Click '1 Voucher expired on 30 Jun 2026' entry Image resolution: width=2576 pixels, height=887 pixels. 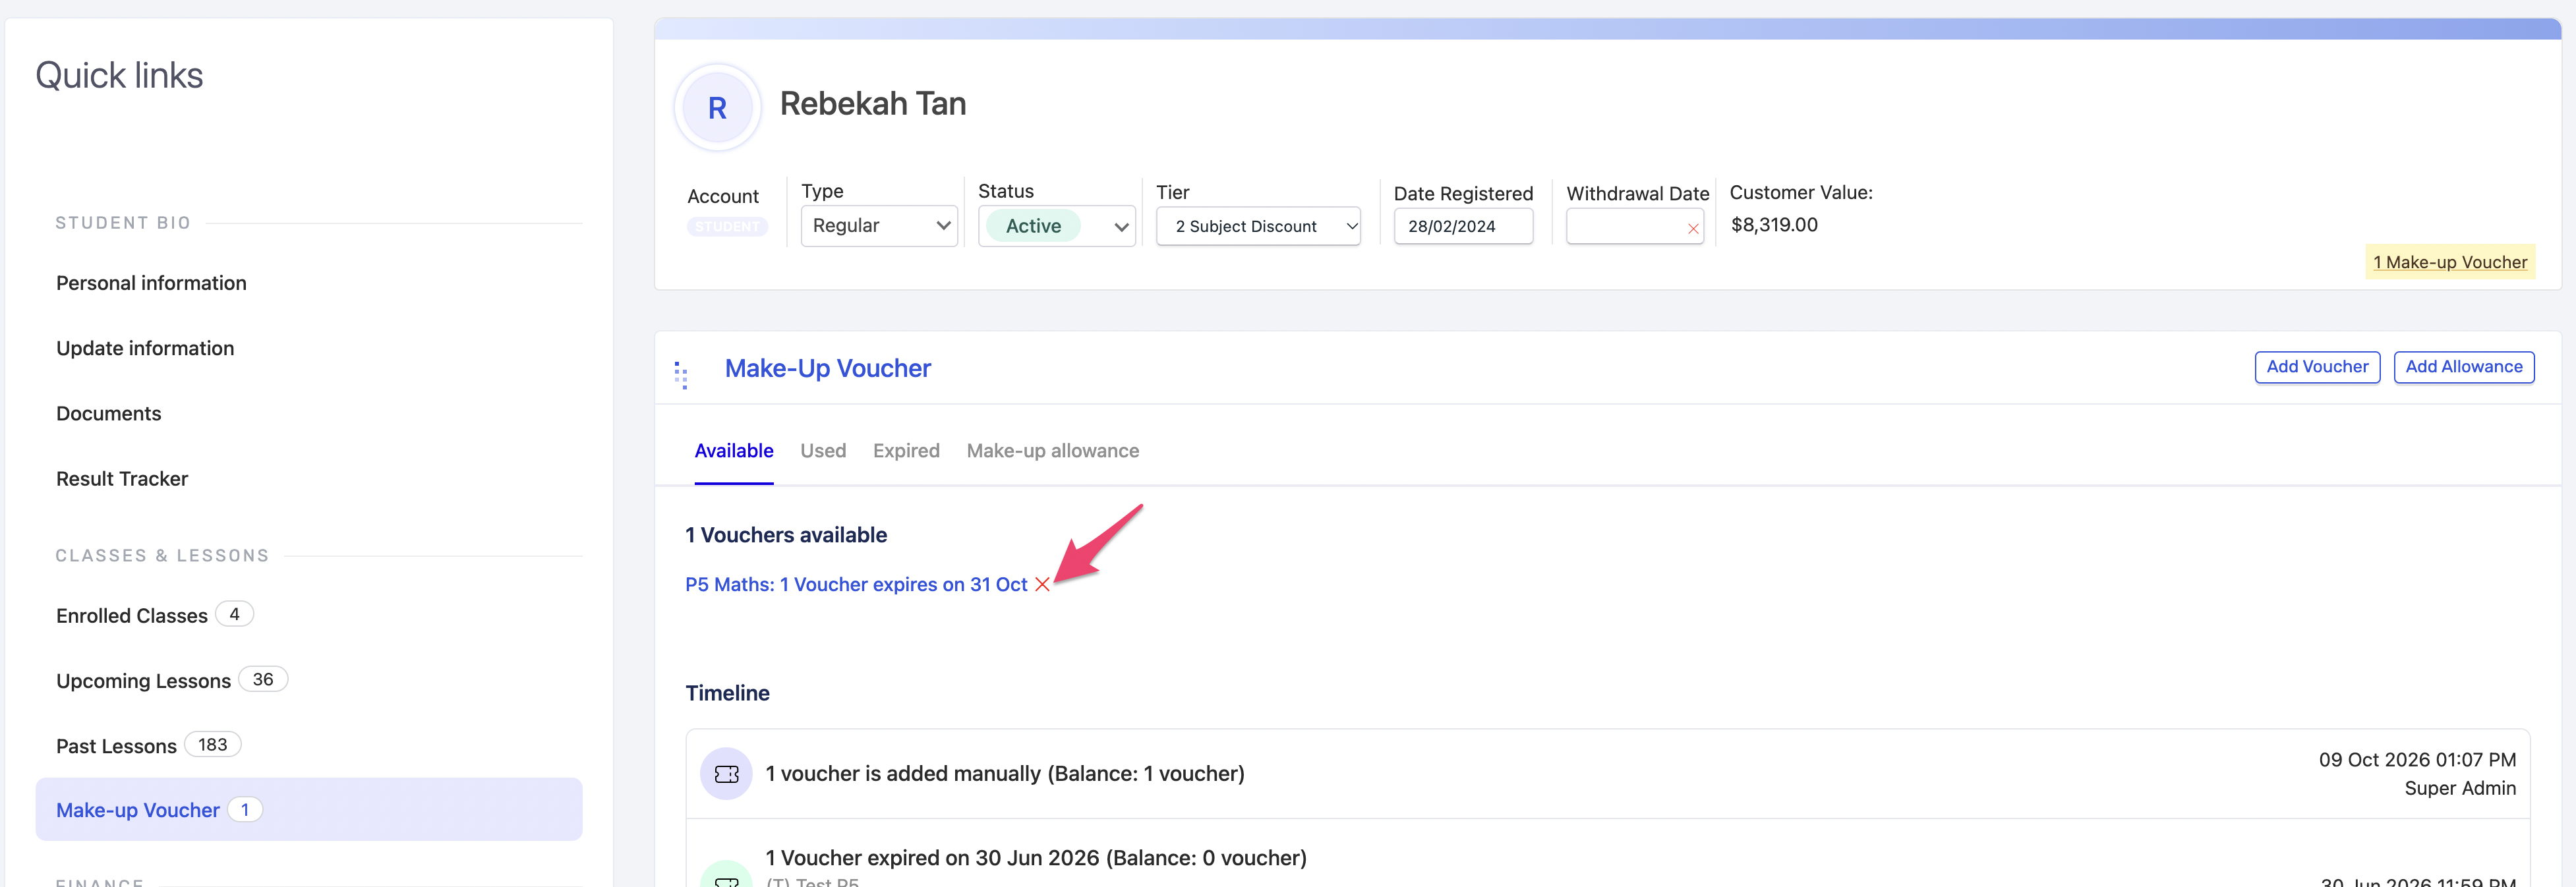[x=1035, y=858]
